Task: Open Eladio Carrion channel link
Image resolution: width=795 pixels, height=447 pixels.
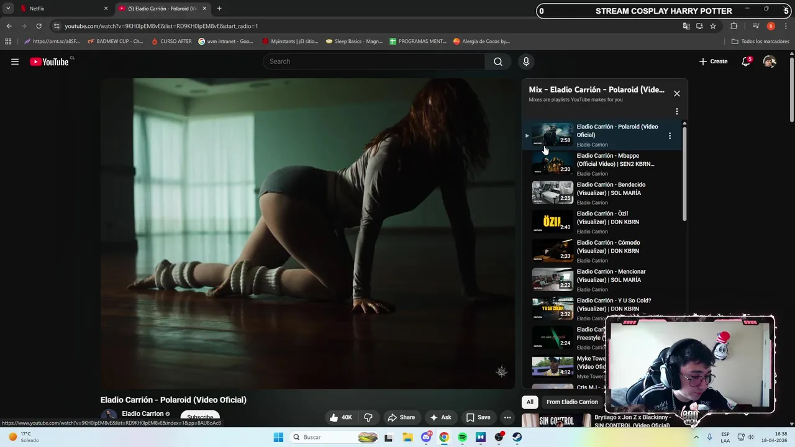Action: pos(143,413)
